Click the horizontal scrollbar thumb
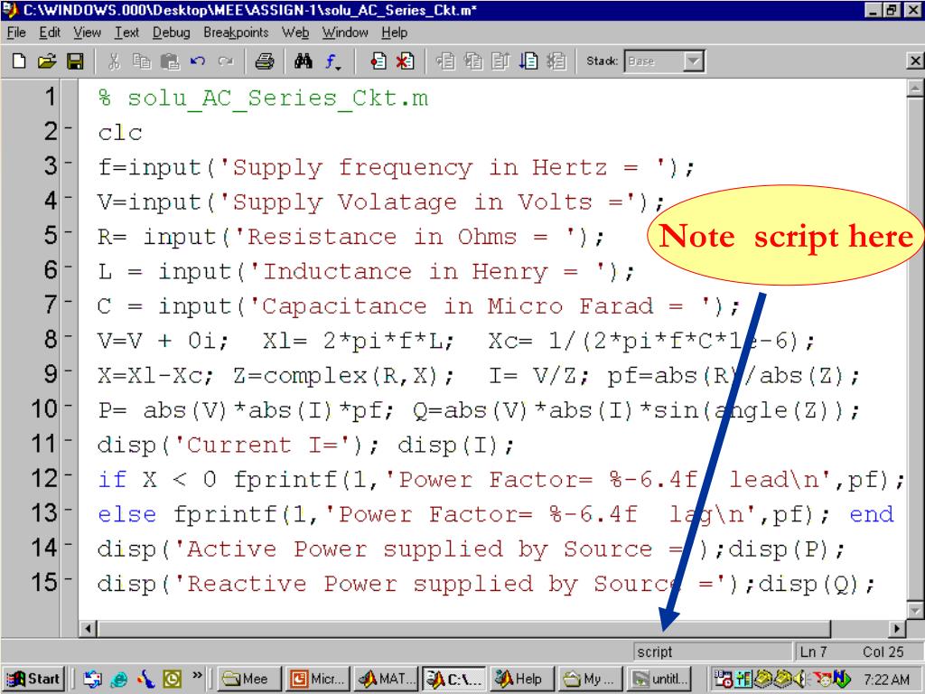The image size is (925, 694). point(464,629)
